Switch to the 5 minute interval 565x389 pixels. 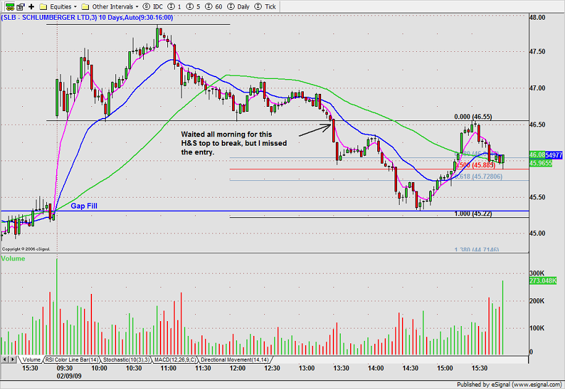pos(194,6)
